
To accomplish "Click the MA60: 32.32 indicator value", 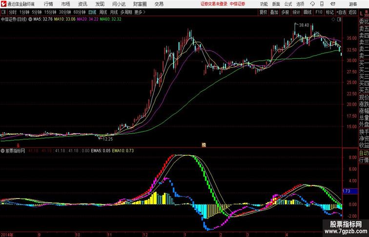I will (x=111, y=19).
